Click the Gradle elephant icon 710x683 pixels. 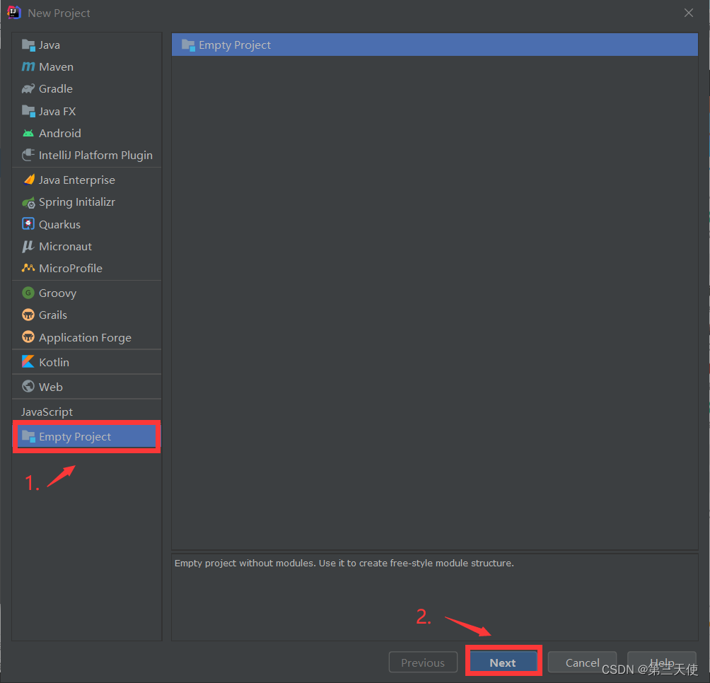point(28,88)
